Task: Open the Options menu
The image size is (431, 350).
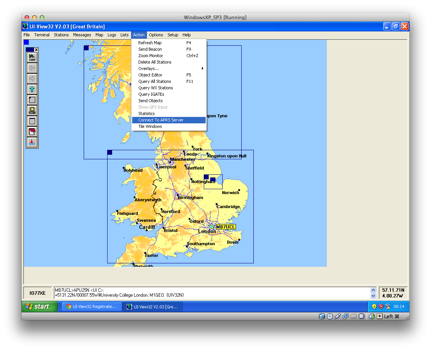Action: pos(156,35)
